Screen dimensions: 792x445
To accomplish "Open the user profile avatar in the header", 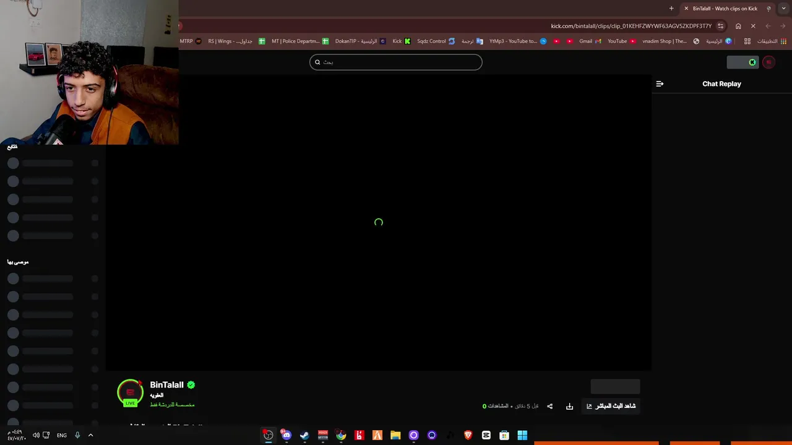I will 769,62.
